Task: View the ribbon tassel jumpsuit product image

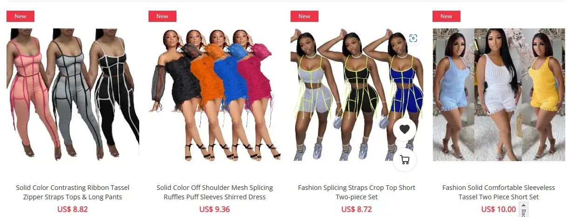Action: [73, 95]
